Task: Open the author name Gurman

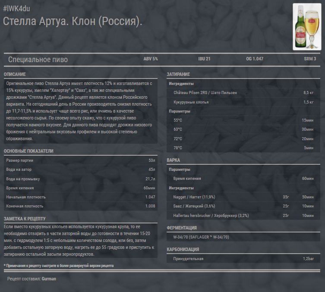Action: 49,279
